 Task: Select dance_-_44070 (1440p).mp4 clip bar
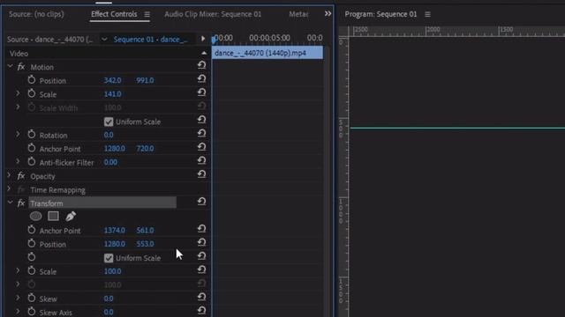tap(267, 53)
